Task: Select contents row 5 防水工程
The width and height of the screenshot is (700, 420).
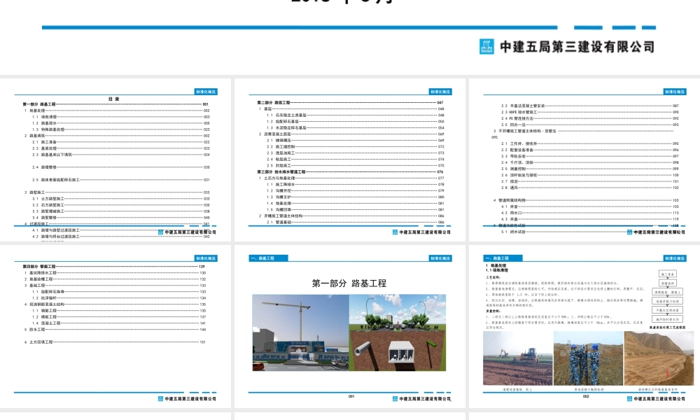Action: (x=115, y=330)
